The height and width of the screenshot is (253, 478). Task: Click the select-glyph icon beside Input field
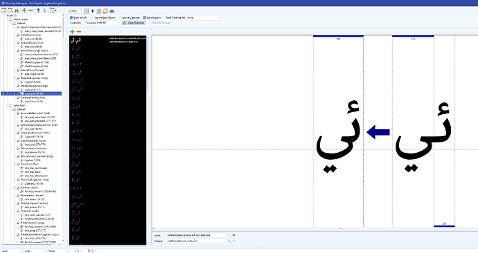click(229, 235)
